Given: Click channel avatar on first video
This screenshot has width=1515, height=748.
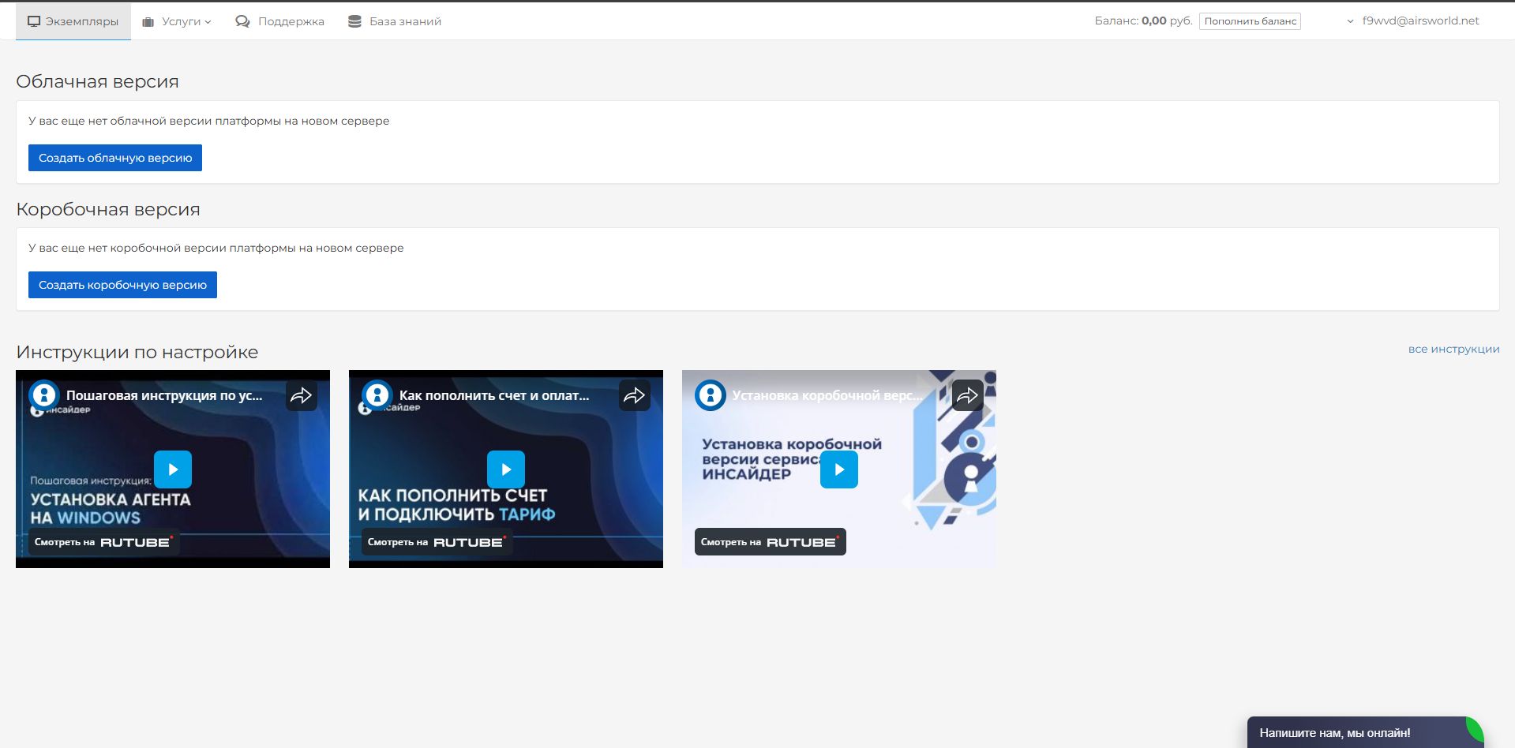Looking at the screenshot, I should click(x=44, y=395).
